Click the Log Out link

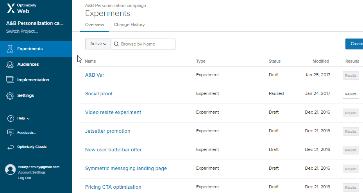coord(25,178)
